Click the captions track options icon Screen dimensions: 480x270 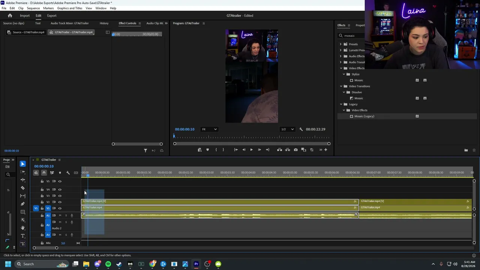(x=76, y=173)
